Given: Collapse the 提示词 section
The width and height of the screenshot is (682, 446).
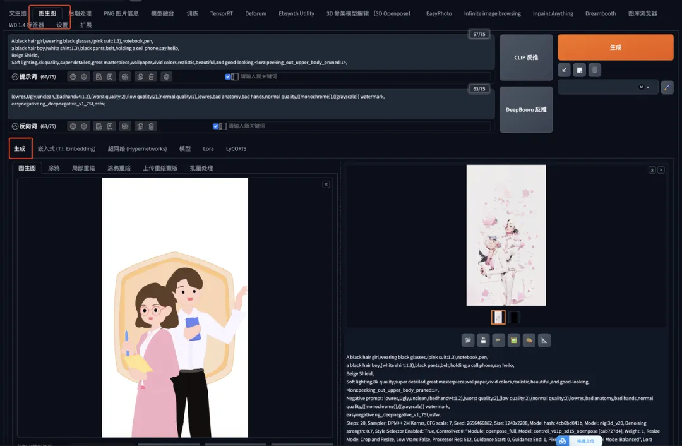Looking at the screenshot, I should coord(15,76).
